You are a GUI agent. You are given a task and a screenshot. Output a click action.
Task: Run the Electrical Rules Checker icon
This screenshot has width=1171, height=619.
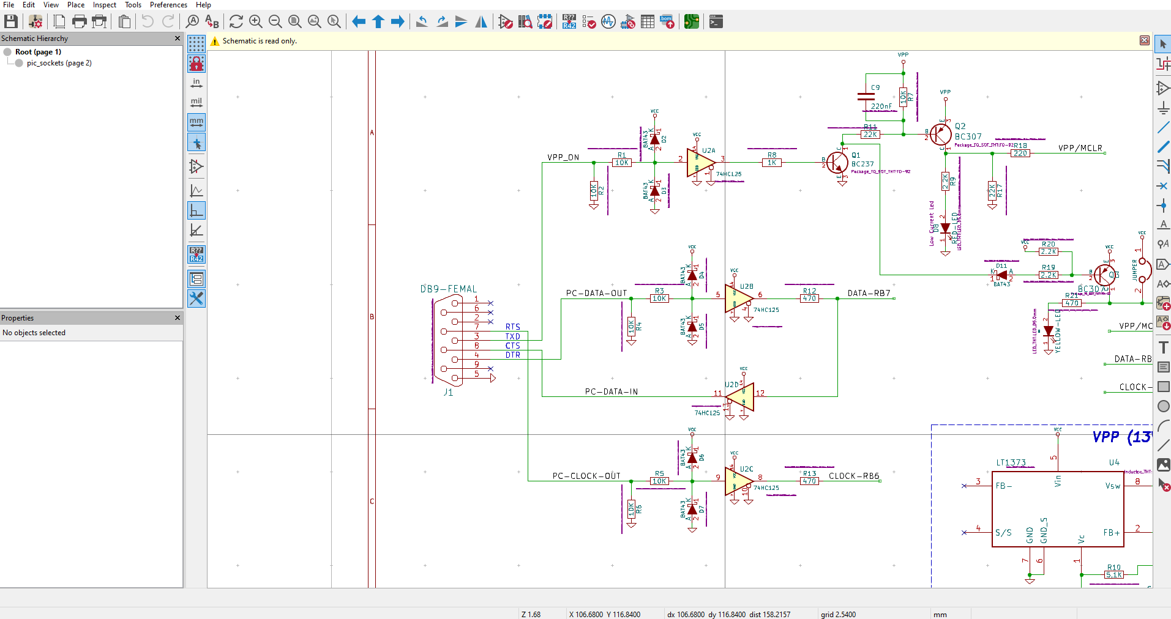(589, 22)
